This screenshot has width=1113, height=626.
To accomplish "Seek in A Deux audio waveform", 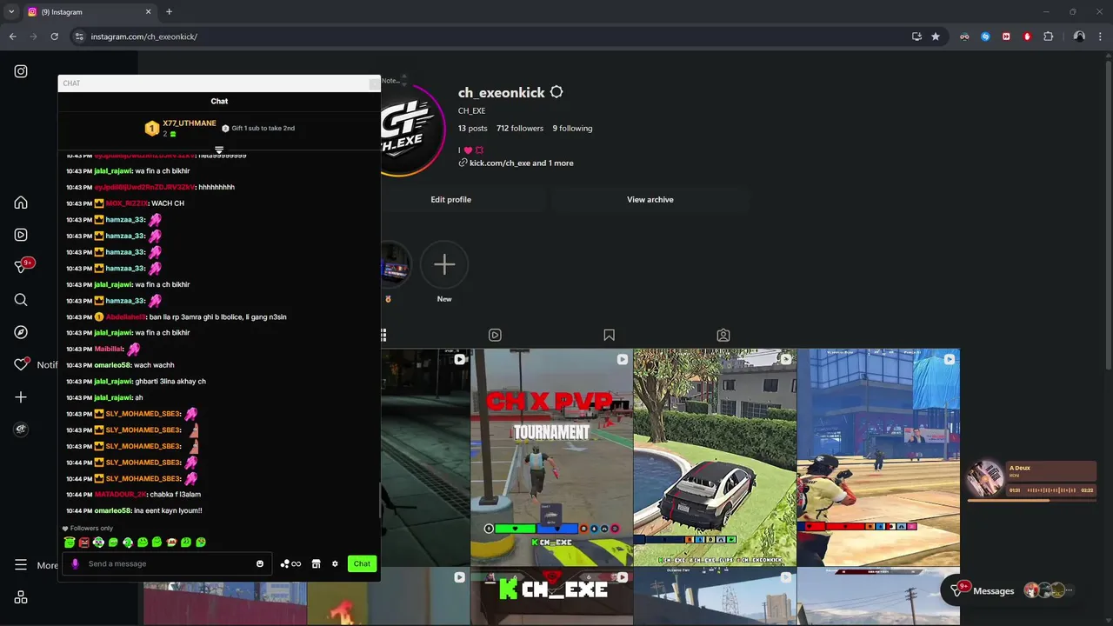I will pyautogui.click(x=1051, y=490).
